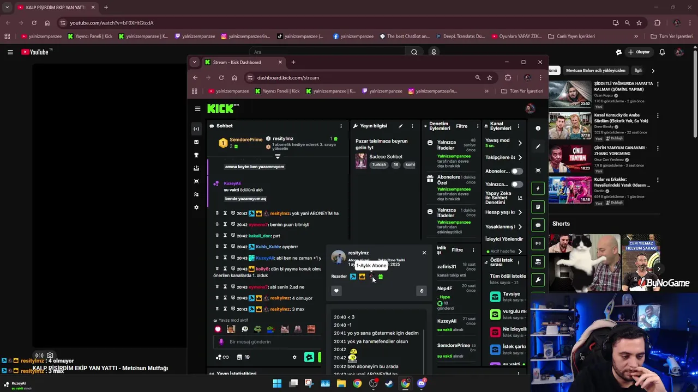Open tab search dropdown in Kick window

[194, 62]
